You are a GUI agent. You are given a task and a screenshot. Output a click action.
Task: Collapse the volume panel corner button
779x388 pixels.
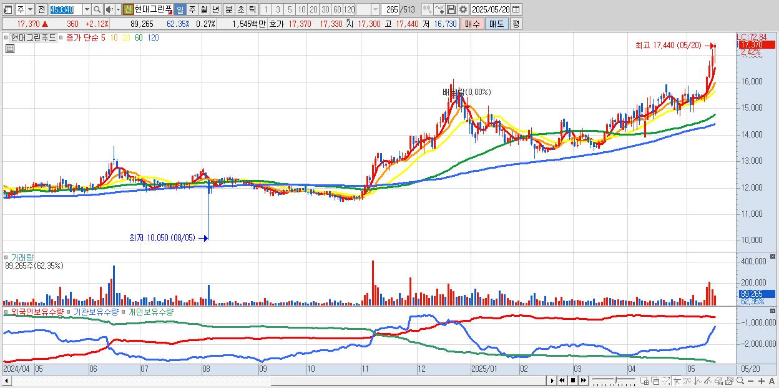pyautogui.click(x=774, y=257)
